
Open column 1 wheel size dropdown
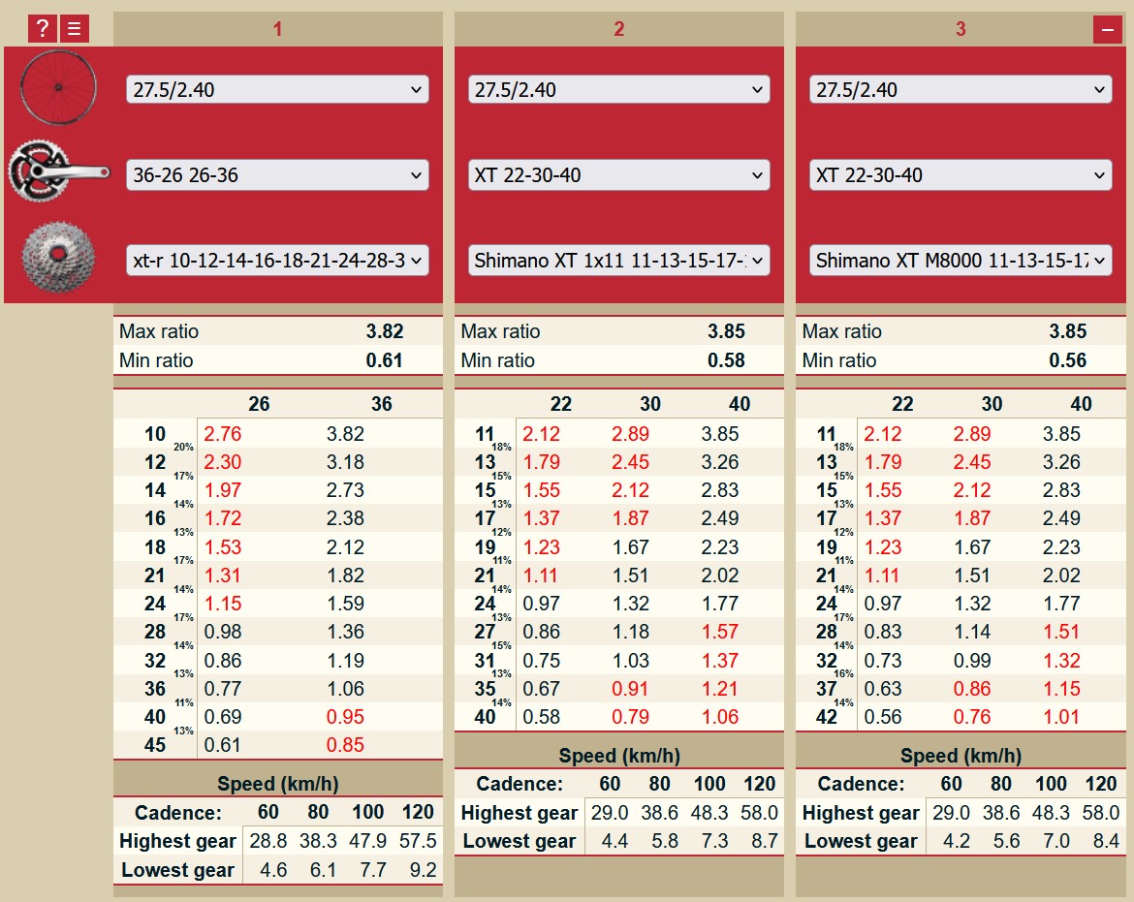tap(277, 90)
